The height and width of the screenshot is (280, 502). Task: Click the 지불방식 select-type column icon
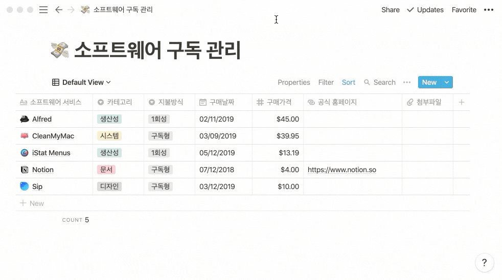[152, 102]
